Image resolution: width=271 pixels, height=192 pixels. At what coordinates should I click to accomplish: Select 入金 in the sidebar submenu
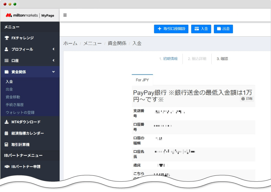click(9, 82)
